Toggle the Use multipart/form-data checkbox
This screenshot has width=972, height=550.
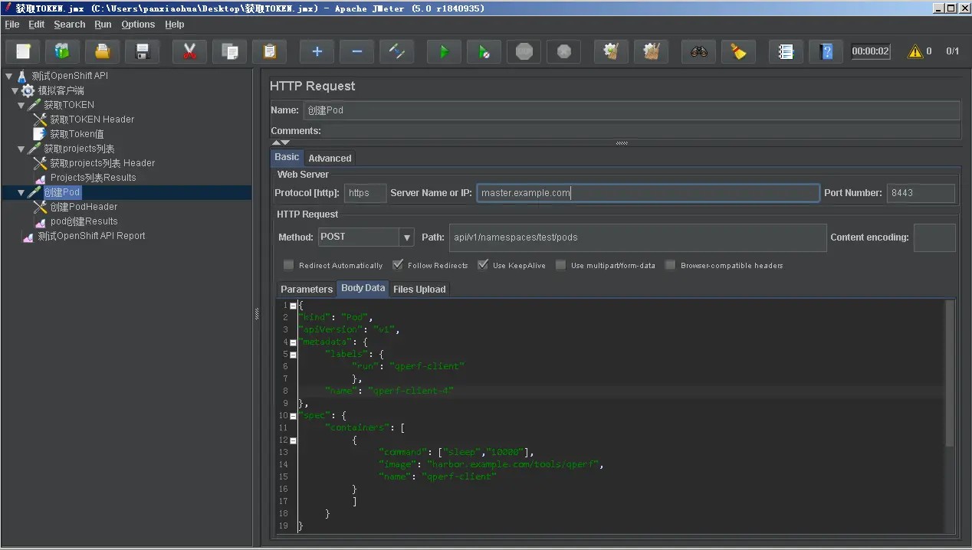(561, 265)
